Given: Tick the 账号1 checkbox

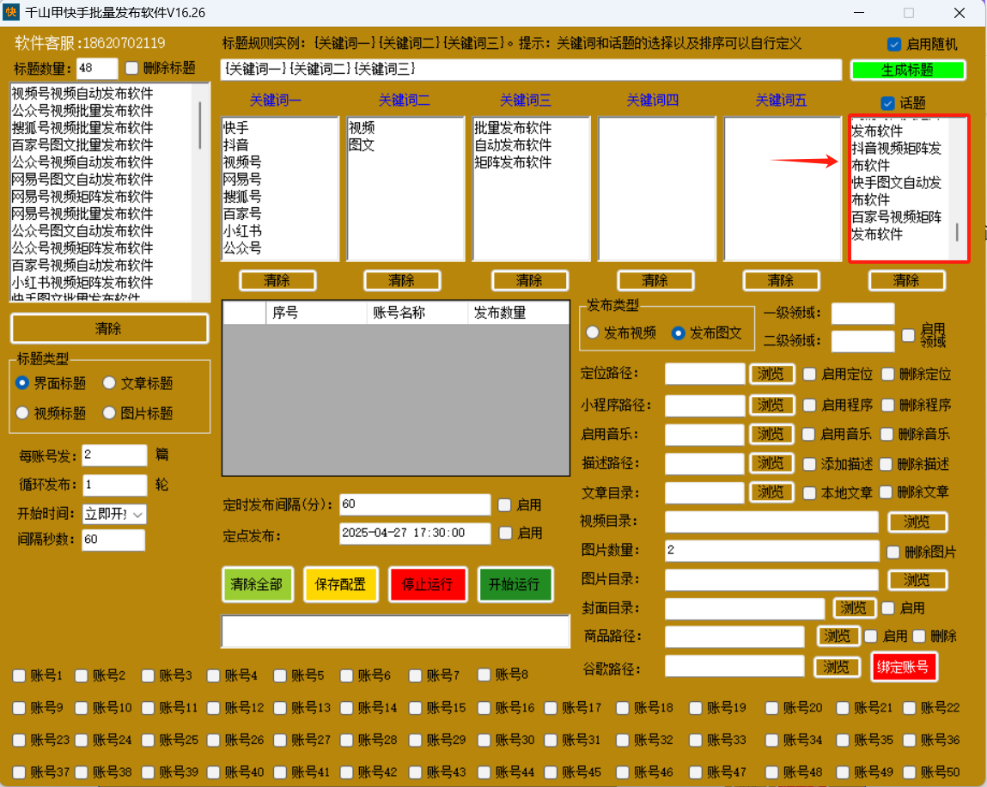Looking at the screenshot, I should 19,676.
